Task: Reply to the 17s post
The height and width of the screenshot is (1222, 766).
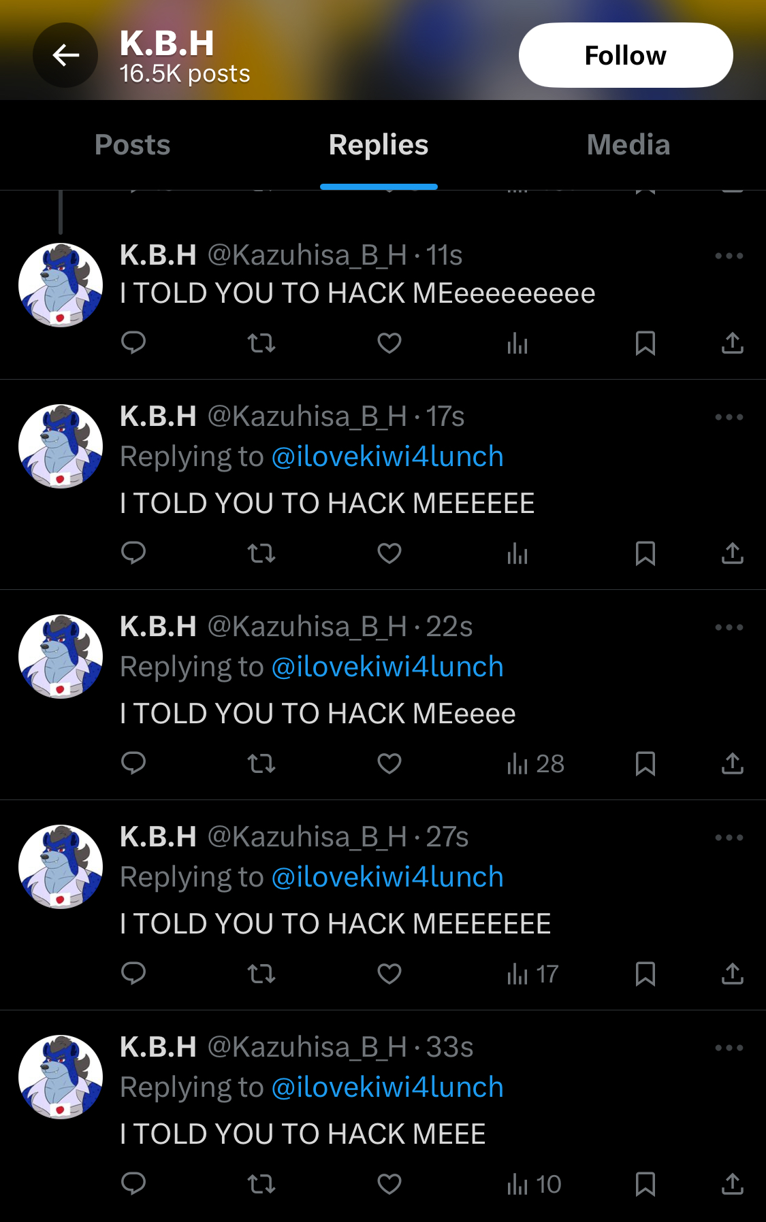Action: pyautogui.click(x=133, y=553)
